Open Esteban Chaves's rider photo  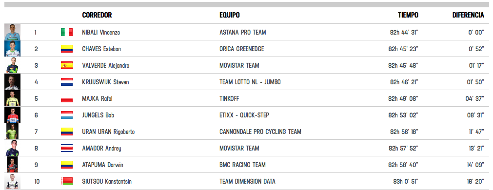coord(13,49)
